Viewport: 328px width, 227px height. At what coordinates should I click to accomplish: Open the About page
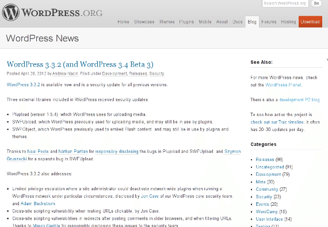coord(222,22)
